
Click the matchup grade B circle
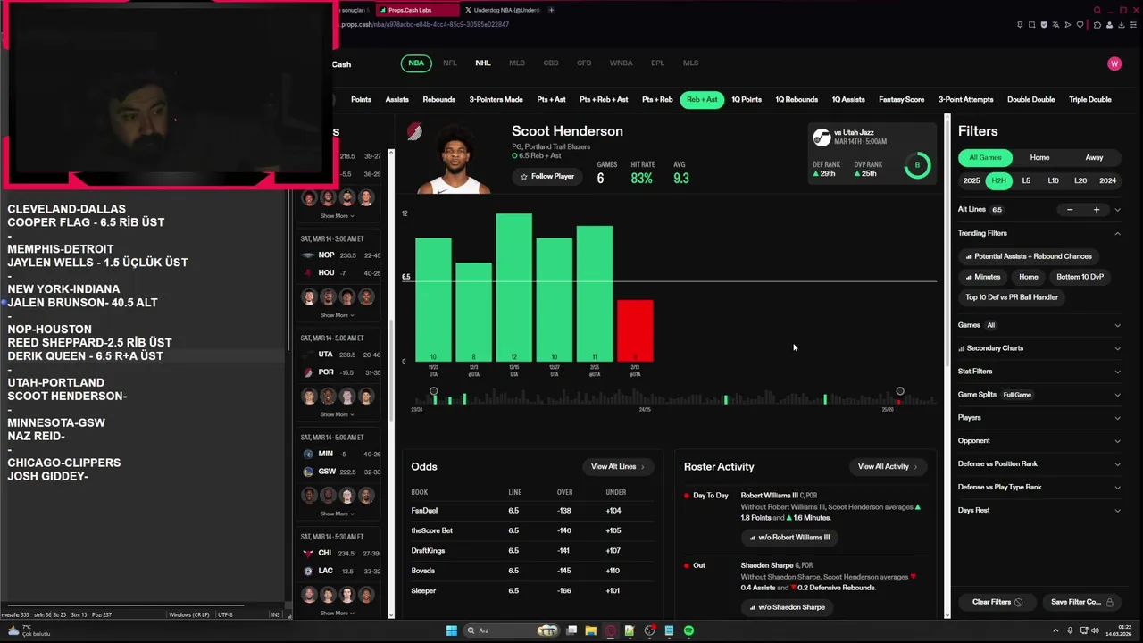click(x=917, y=165)
